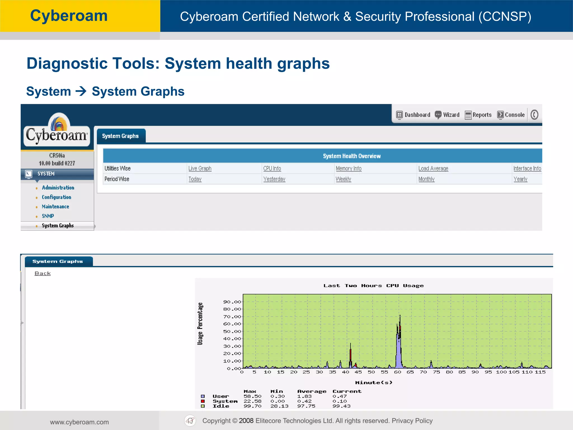573x430 pixels.
Task: Click the System Health Overview header
Action: pyautogui.click(x=352, y=156)
